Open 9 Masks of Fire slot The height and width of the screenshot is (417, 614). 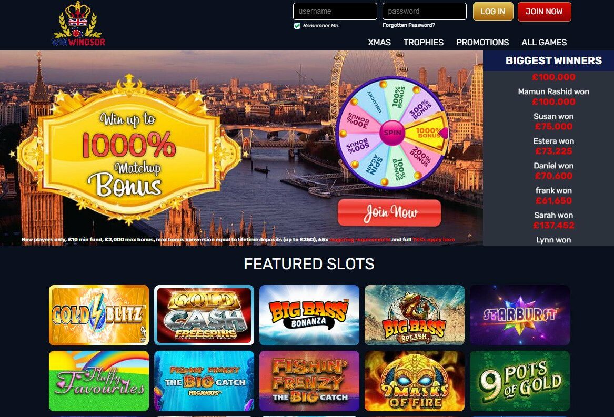pyautogui.click(x=414, y=381)
